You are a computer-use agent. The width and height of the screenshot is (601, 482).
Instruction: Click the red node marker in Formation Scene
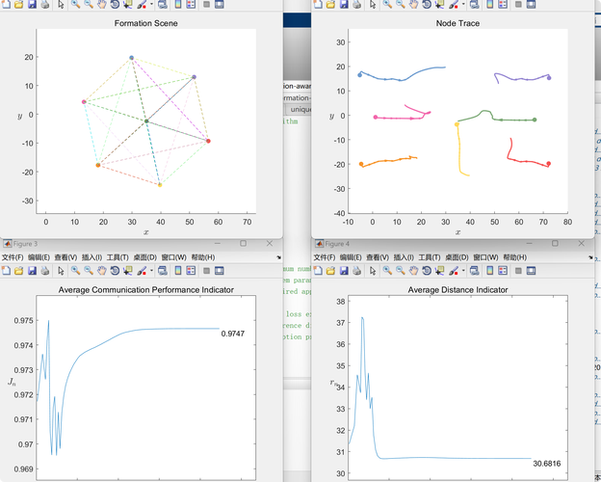(208, 142)
